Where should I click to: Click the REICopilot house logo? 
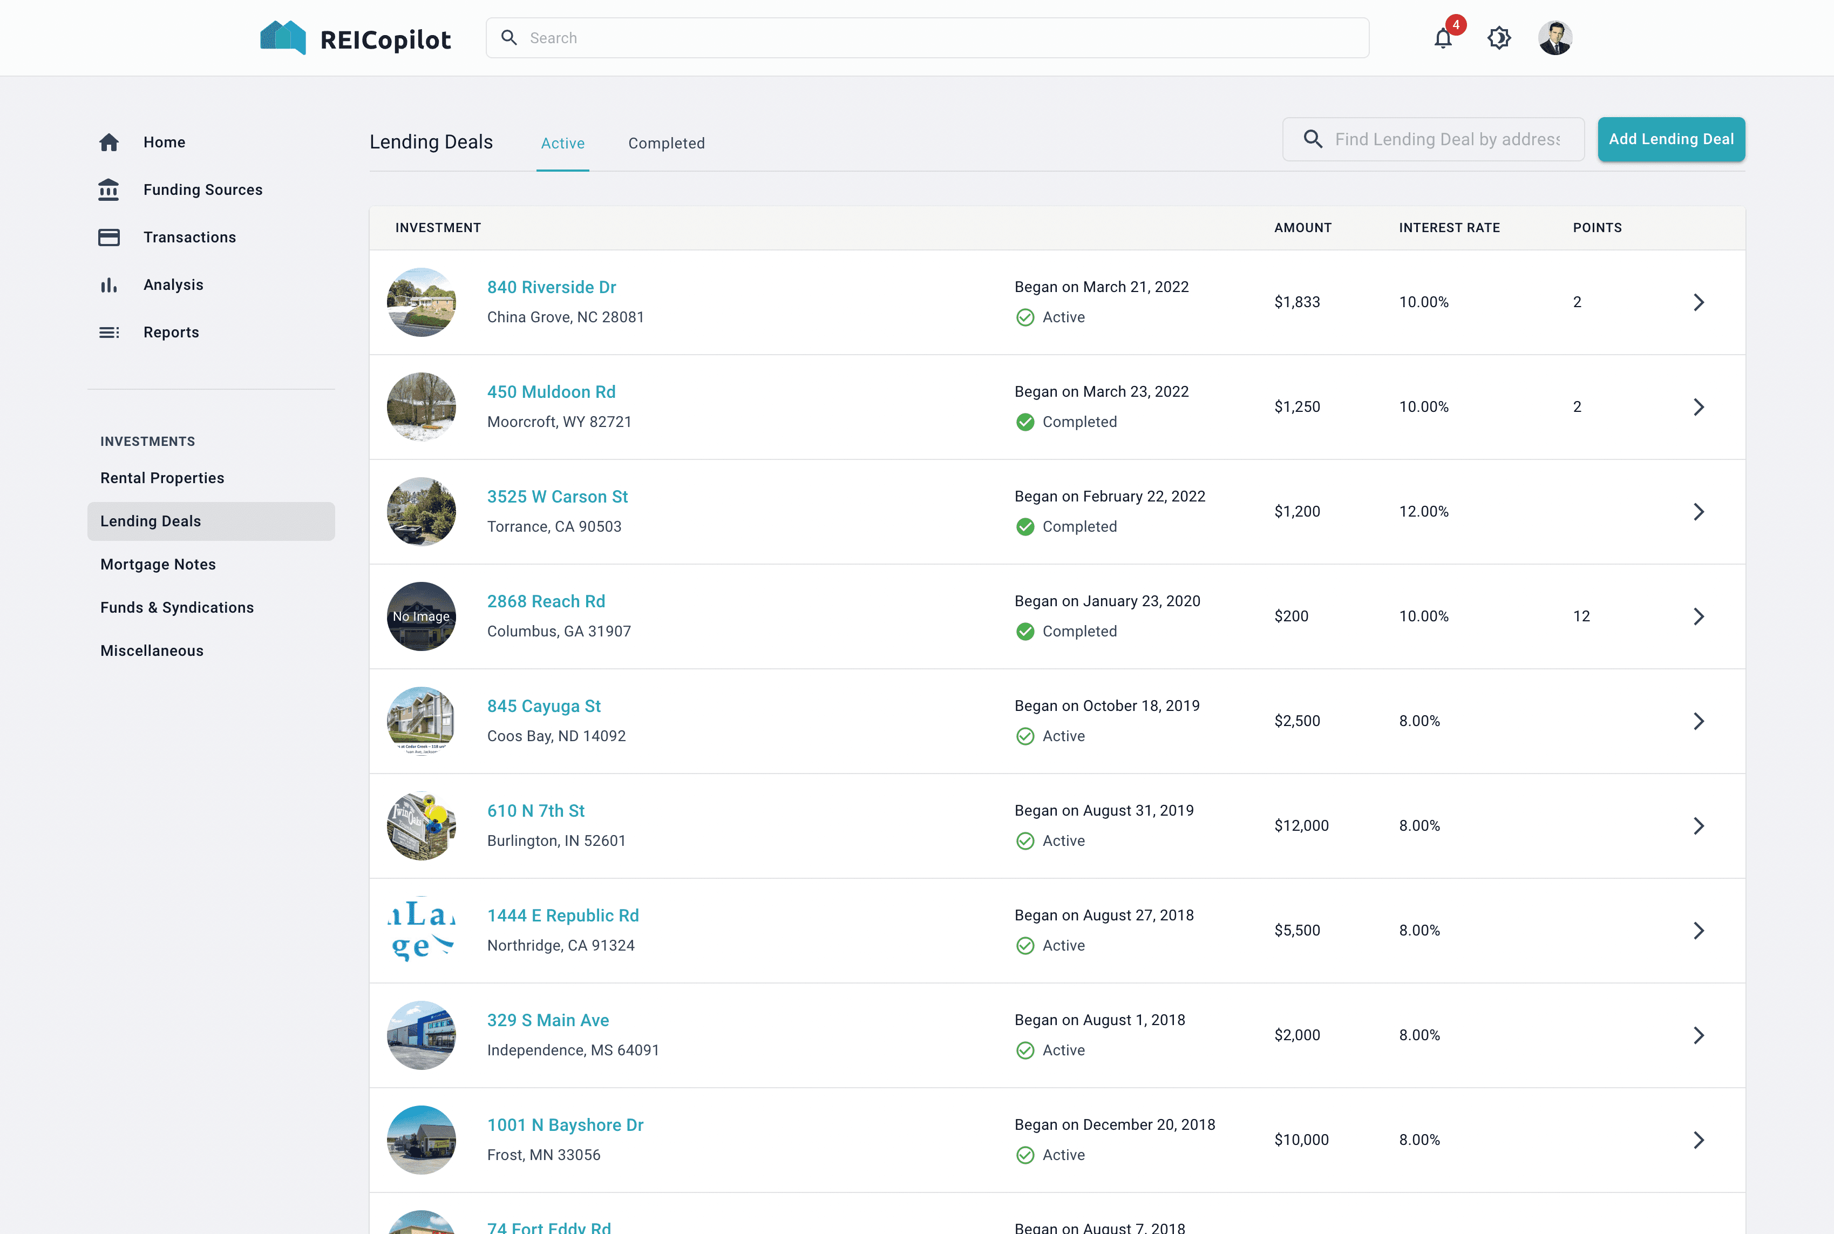point(283,38)
